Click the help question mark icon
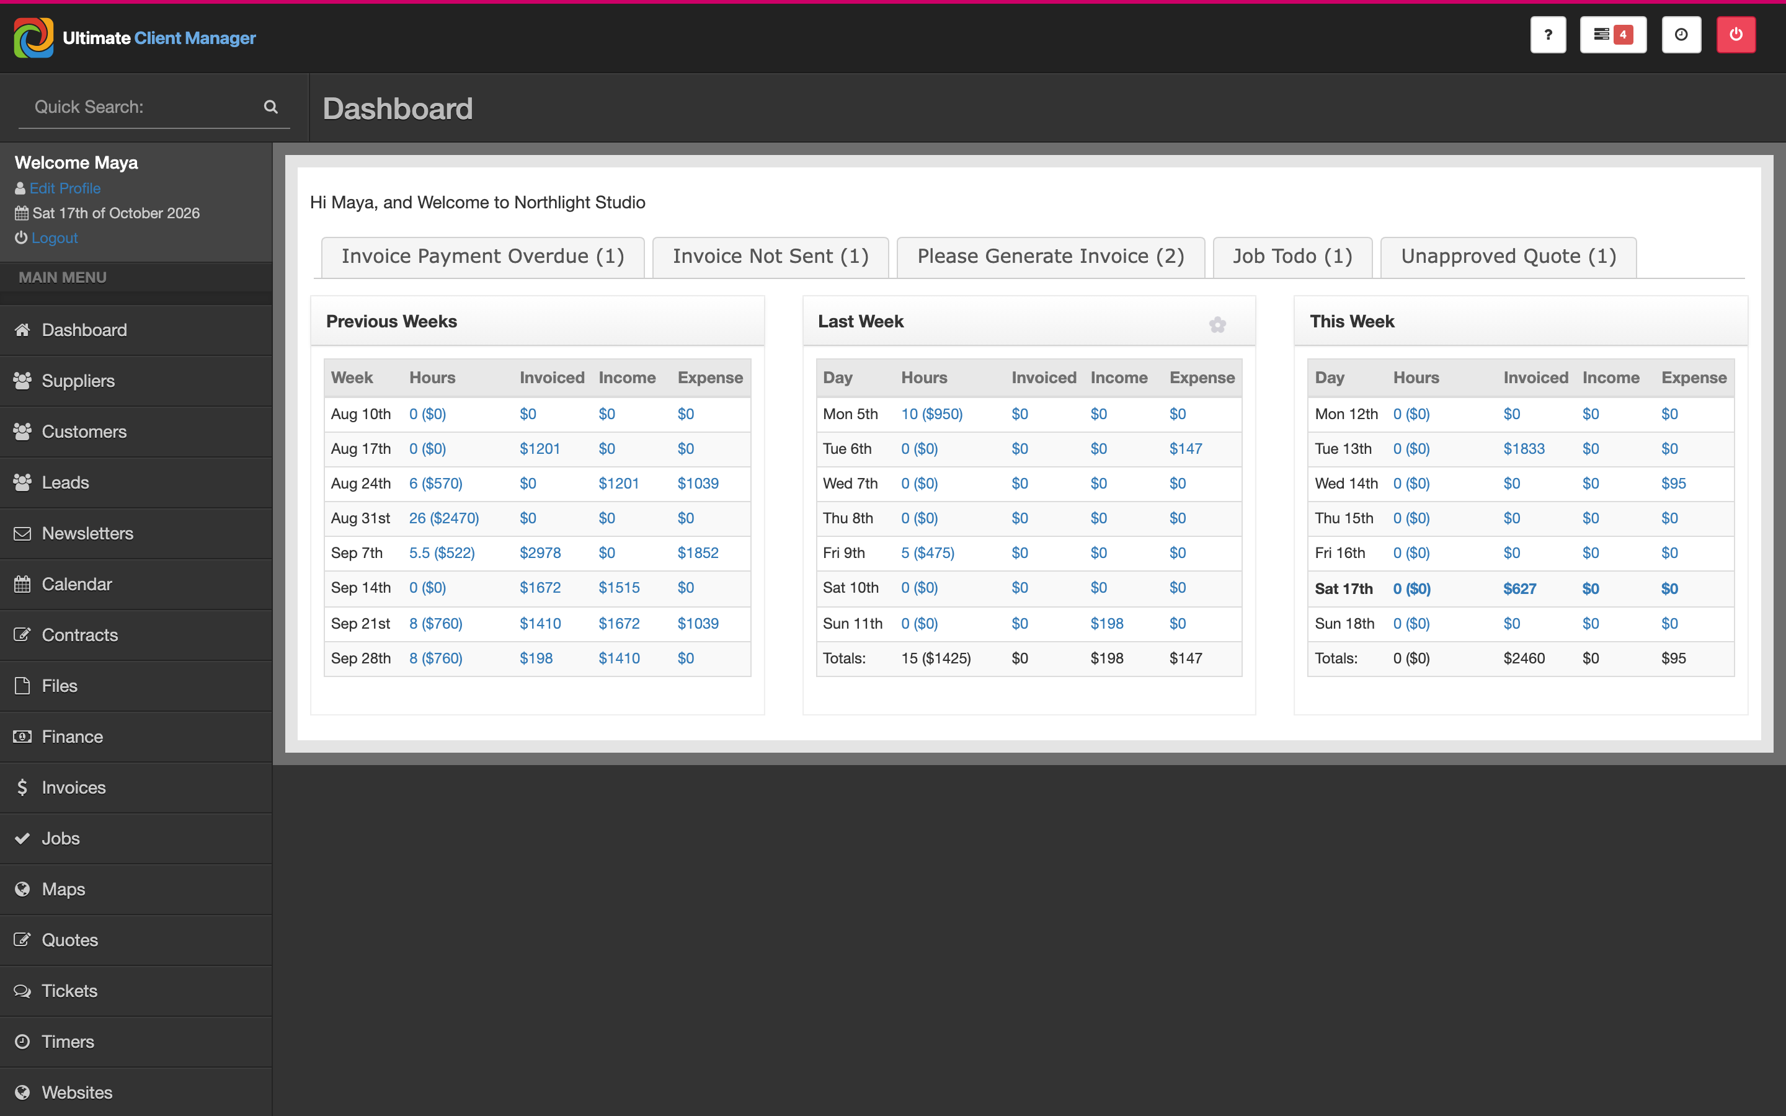 tap(1548, 35)
